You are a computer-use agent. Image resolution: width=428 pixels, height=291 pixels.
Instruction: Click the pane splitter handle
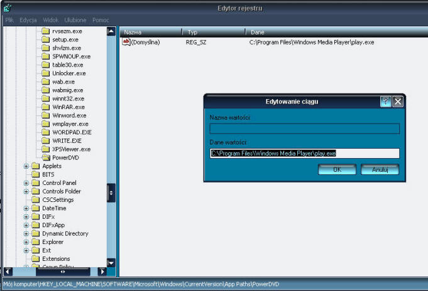(x=112, y=193)
